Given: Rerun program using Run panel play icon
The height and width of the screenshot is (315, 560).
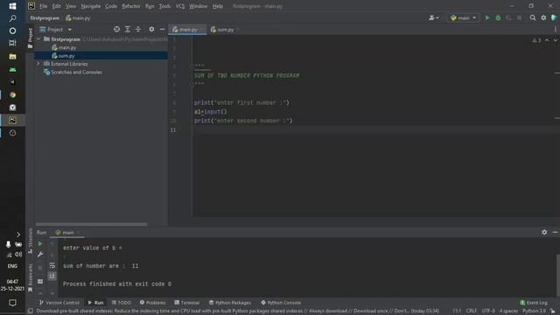Looking at the screenshot, I should (x=40, y=244).
